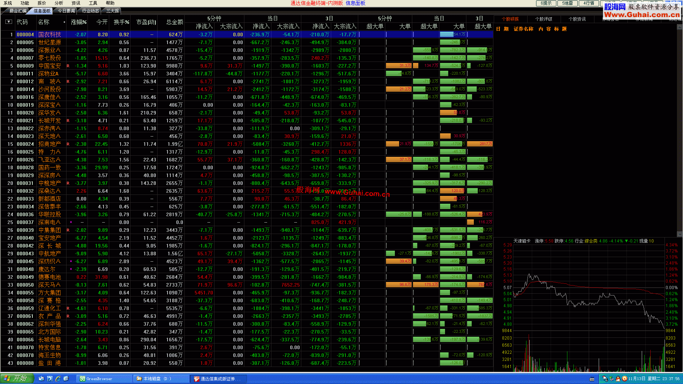Switch to the 晨会汇编 tab
This screenshot has height=384, width=683.
pos(18,11)
